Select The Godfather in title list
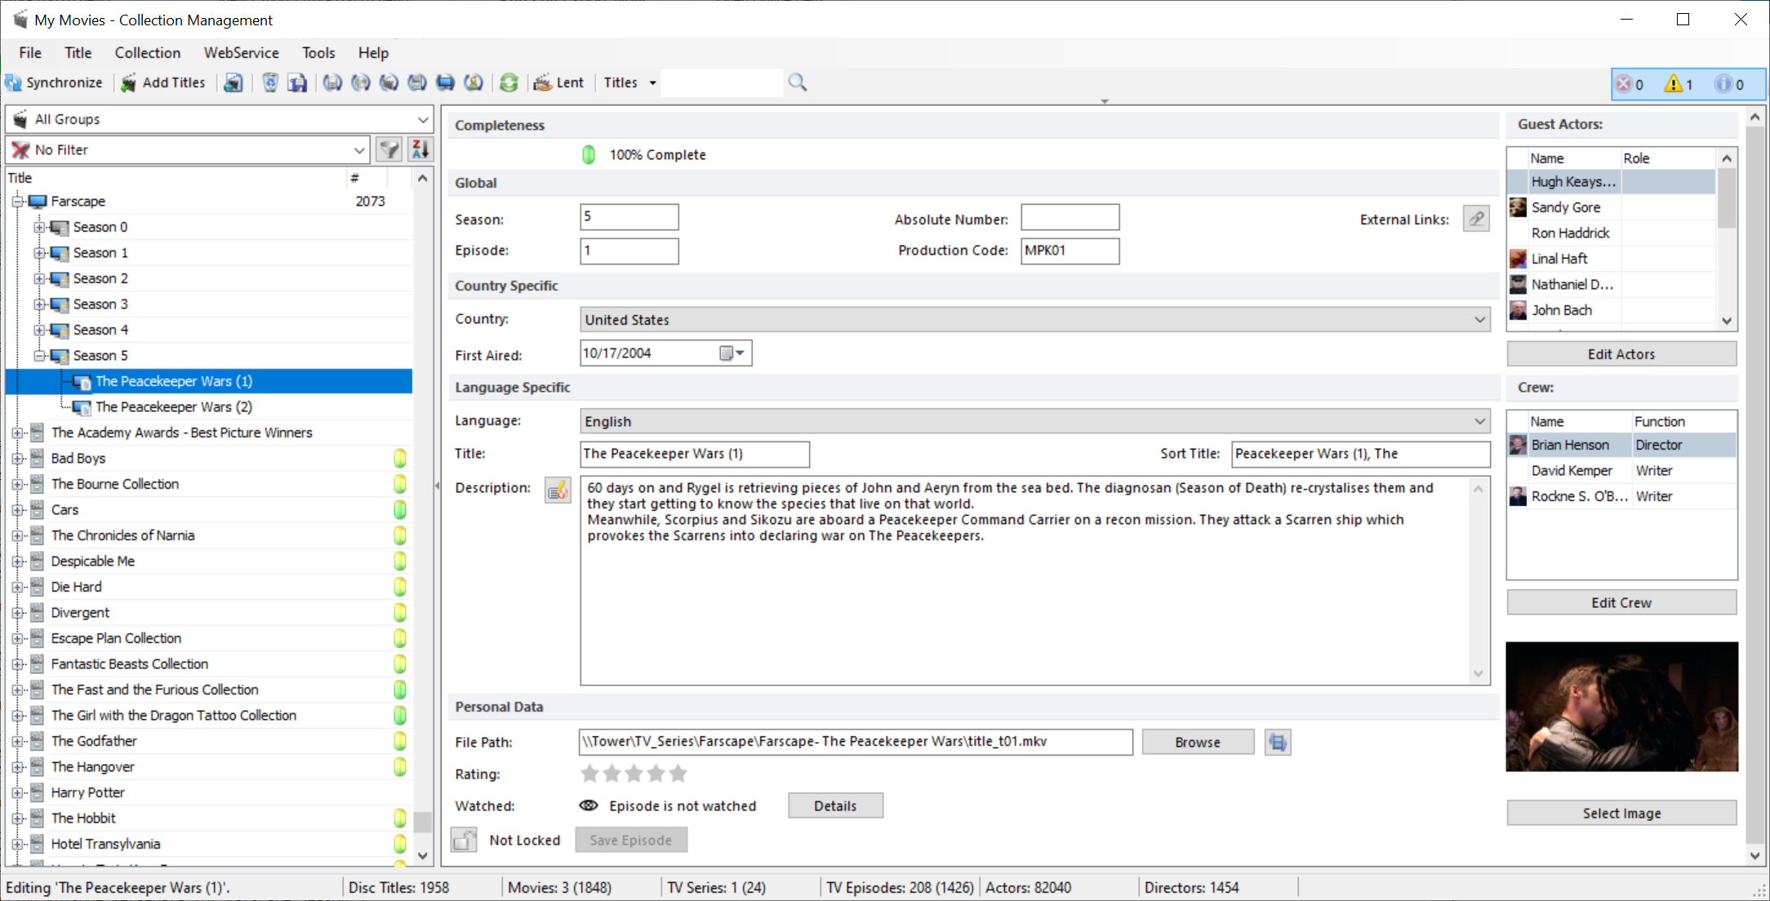 (x=94, y=740)
